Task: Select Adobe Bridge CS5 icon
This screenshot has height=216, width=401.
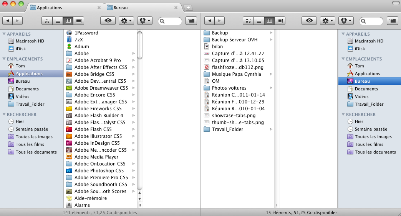Action: pos(69,74)
